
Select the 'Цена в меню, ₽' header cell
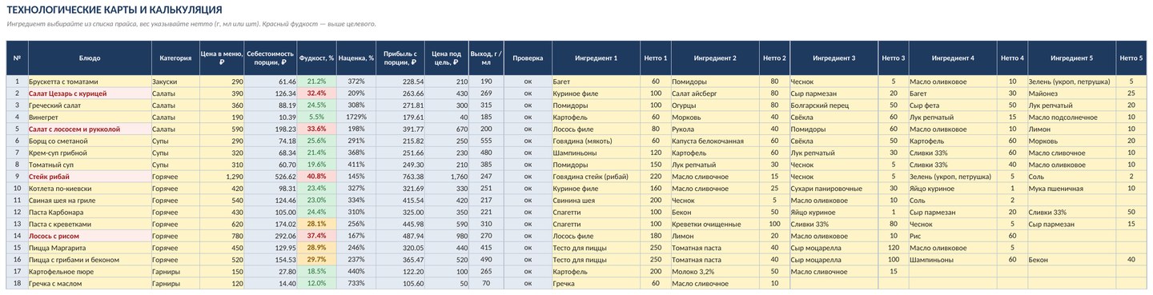coord(222,58)
